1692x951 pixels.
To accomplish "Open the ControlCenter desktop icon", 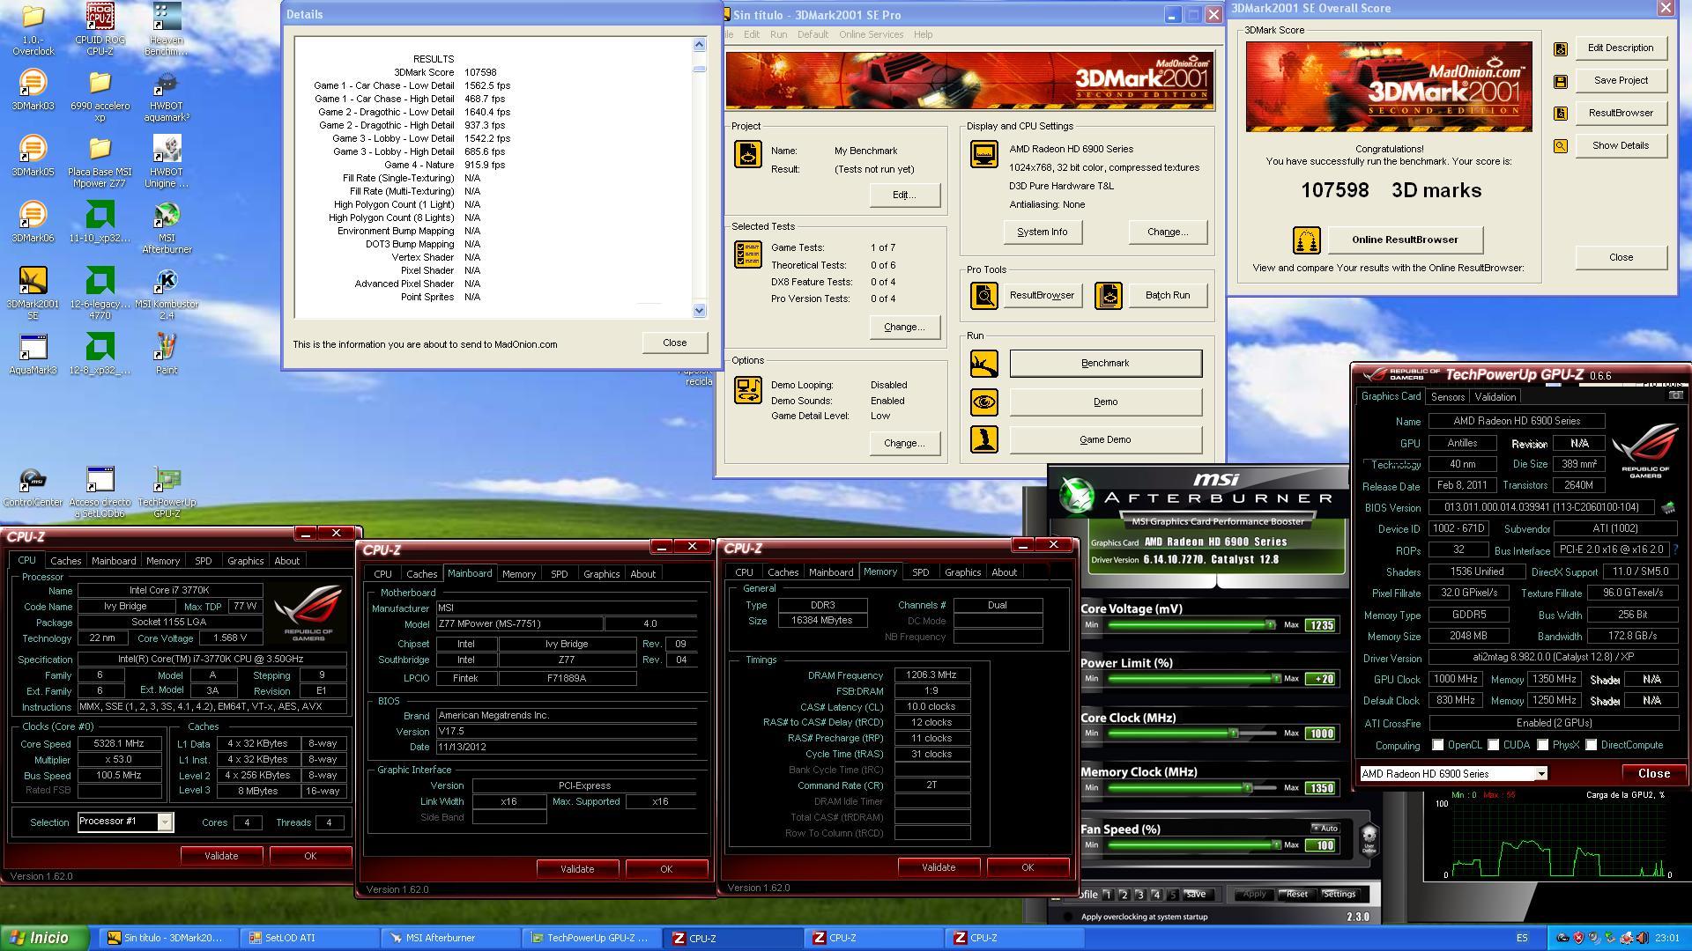I will 33,486.
